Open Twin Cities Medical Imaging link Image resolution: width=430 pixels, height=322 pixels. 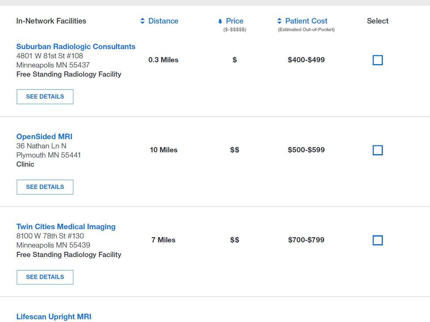[x=66, y=227]
